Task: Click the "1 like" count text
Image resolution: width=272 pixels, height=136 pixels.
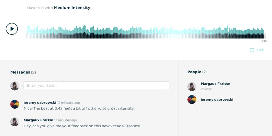Action: point(260,50)
